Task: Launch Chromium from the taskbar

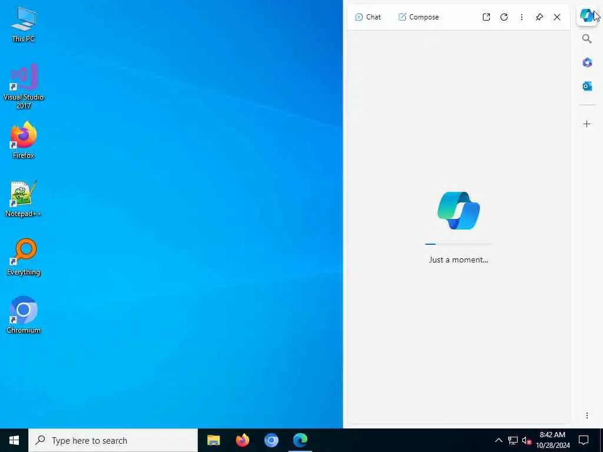Action: [271, 440]
